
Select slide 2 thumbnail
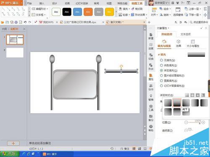click(x=15, y=52)
